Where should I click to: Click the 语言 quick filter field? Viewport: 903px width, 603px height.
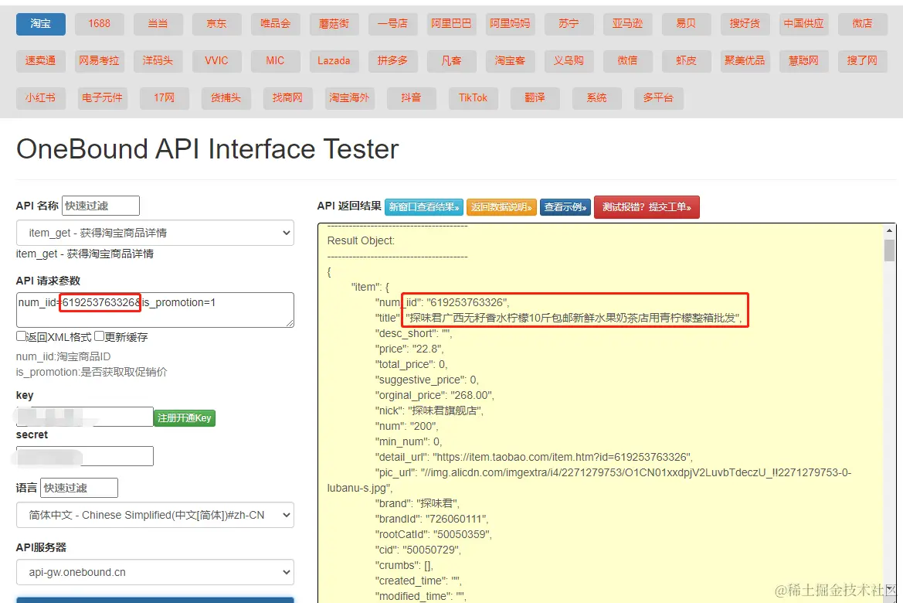point(80,488)
